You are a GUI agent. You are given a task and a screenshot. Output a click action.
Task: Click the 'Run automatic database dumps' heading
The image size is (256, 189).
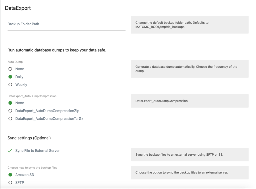(x=57, y=50)
